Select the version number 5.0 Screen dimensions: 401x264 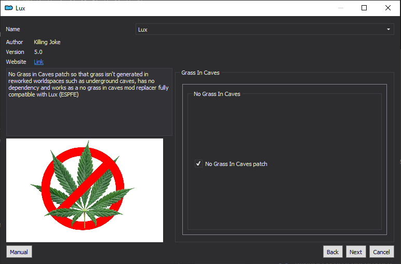tap(38, 52)
